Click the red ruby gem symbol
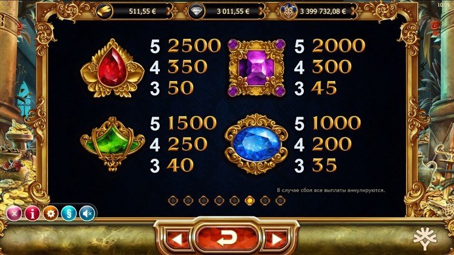The image size is (454, 255). click(113, 68)
